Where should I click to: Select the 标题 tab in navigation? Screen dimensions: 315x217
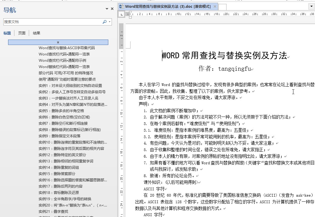coord(7,33)
